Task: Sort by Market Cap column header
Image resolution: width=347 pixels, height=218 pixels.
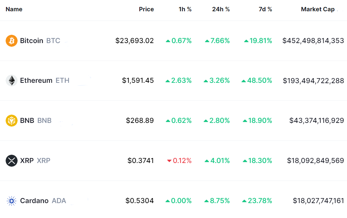Action: click(317, 9)
